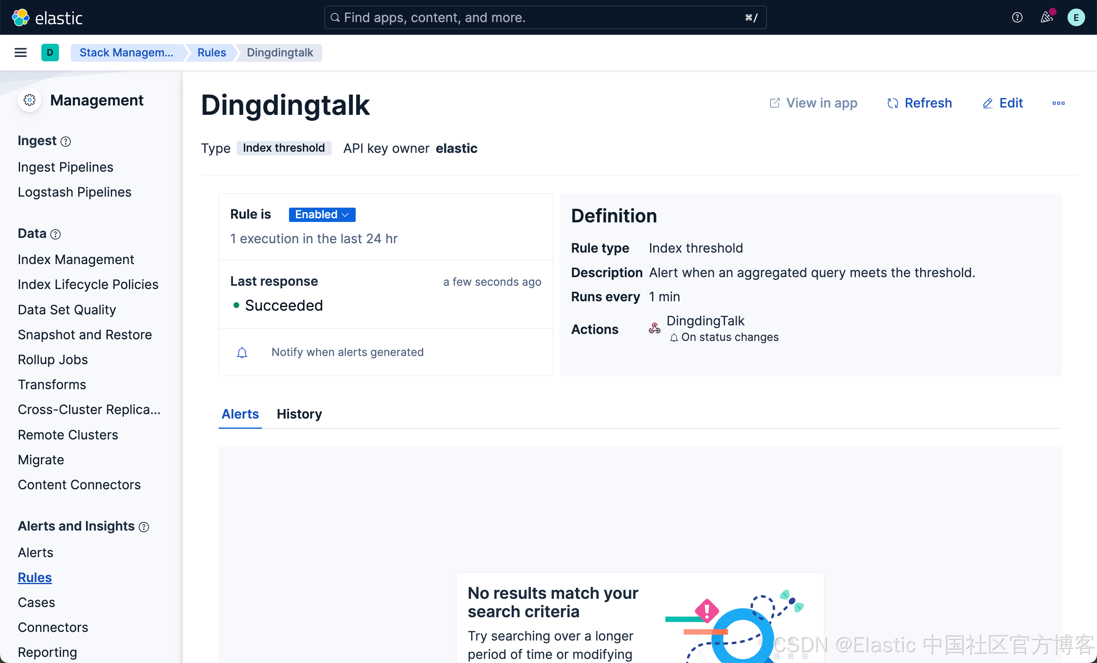Screen dimensions: 1097x663
Task: Open Migrate page
Action: pyautogui.click(x=41, y=460)
